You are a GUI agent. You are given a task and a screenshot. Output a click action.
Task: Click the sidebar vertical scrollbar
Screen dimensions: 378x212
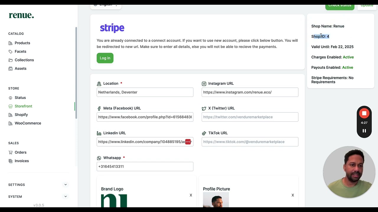click(x=76, y=73)
